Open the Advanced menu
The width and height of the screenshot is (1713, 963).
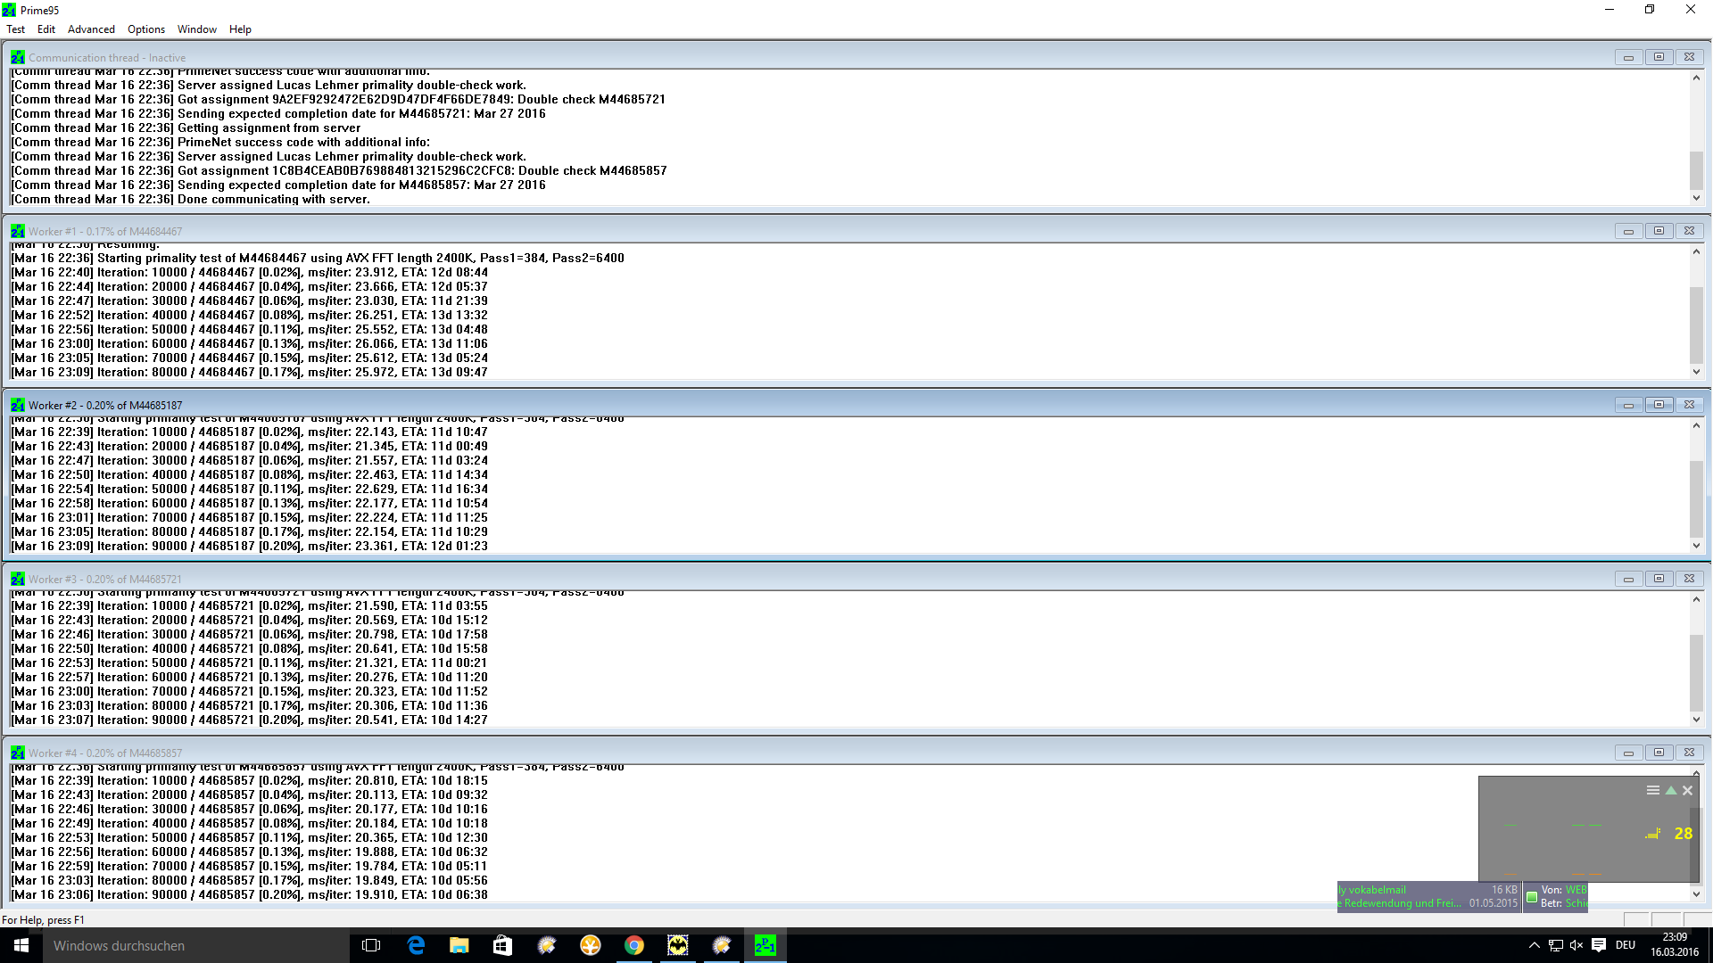coord(91,29)
